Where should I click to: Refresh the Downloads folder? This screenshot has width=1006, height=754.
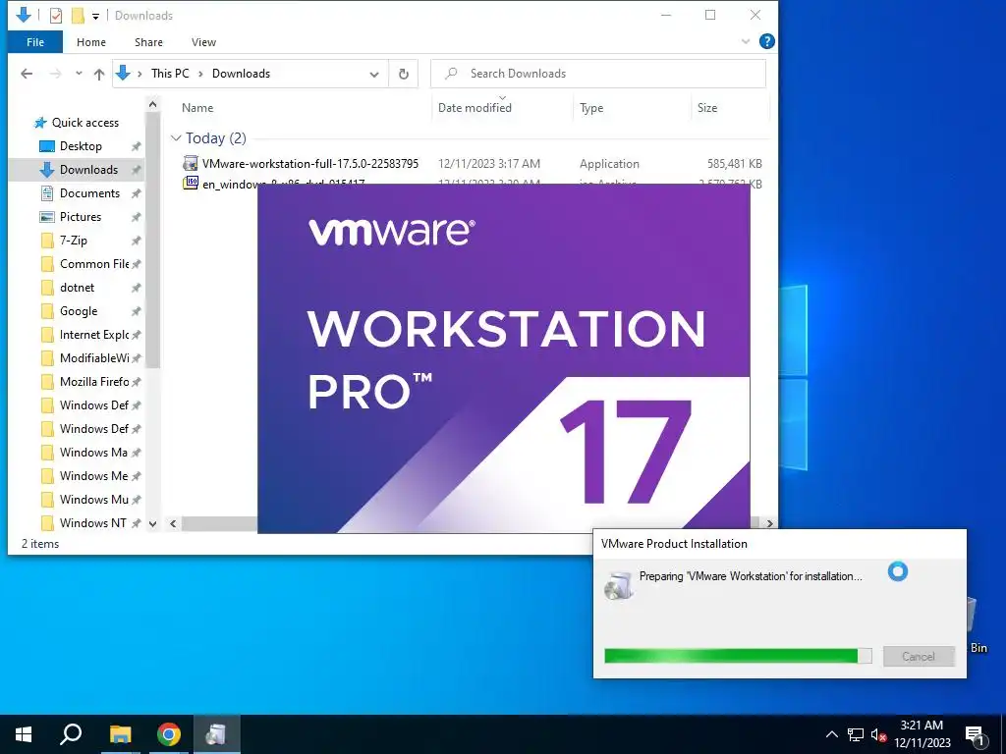(404, 74)
